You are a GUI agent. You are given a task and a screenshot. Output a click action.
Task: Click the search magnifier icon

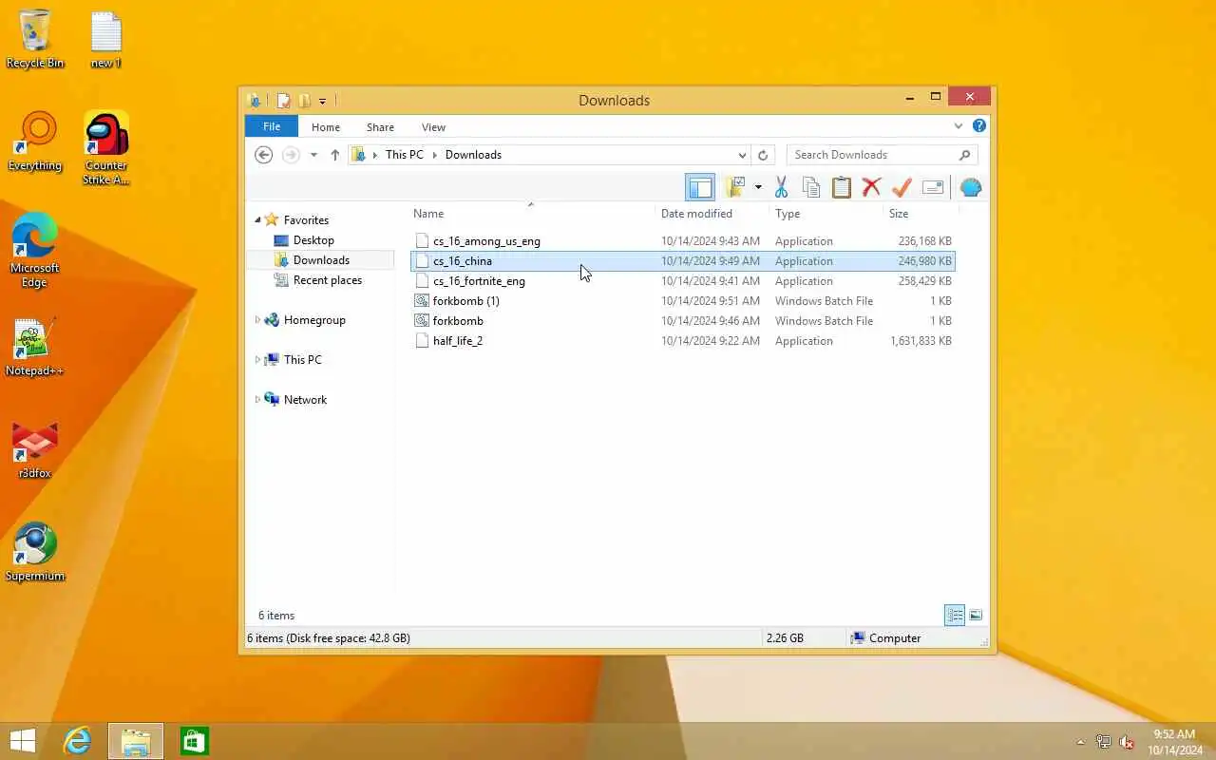tap(964, 155)
